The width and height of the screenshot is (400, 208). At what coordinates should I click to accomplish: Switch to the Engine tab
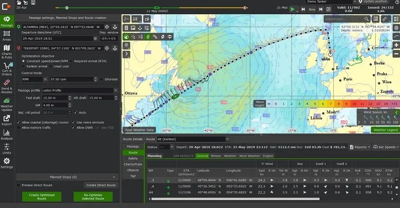point(268,156)
